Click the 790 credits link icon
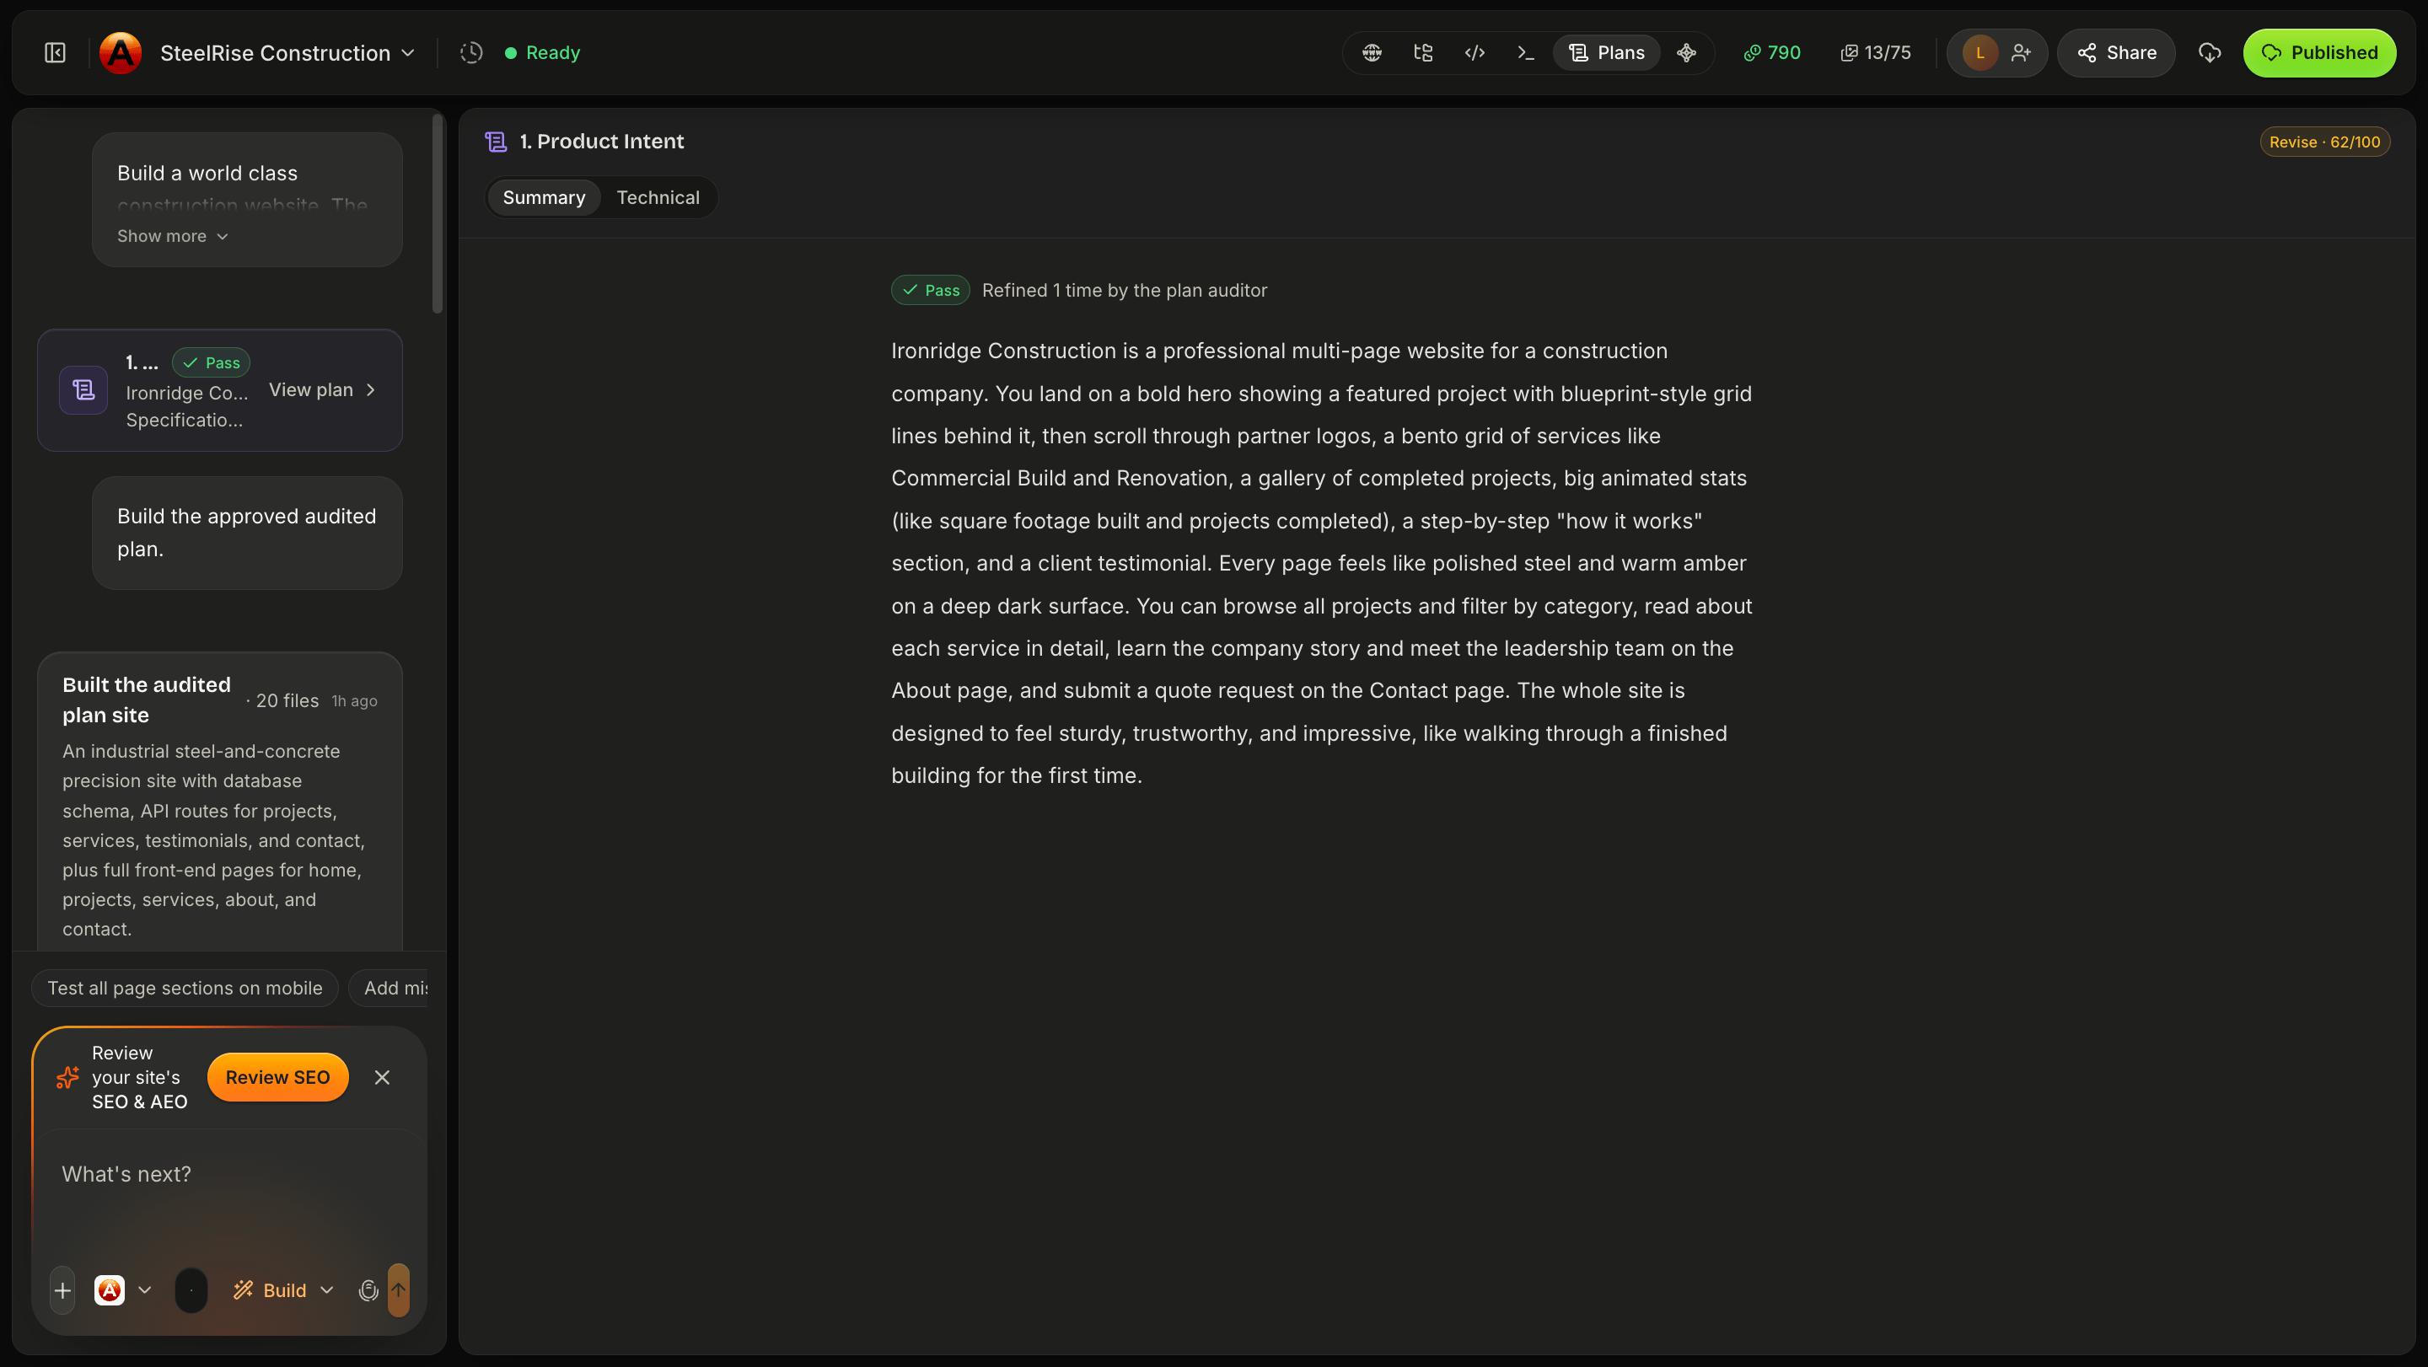The width and height of the screenshot is (2428, 1367). point(1773,53)
